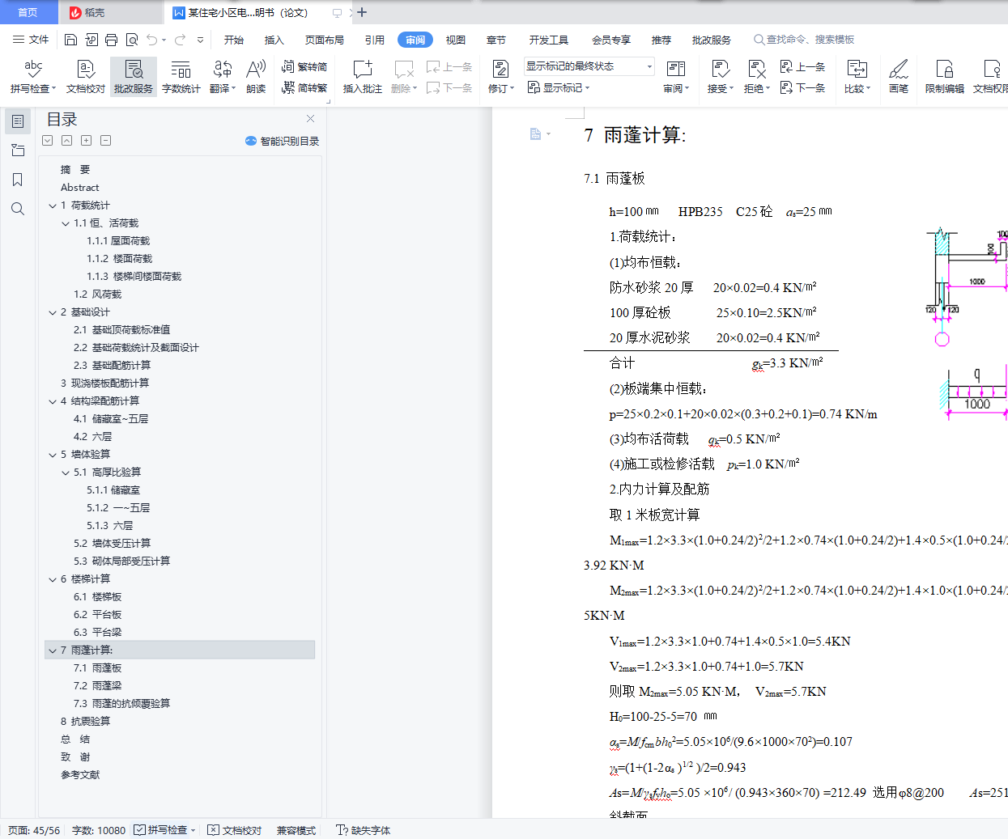
Task: Click the Print icon in quick access toolbar
Action: (112, 40)
